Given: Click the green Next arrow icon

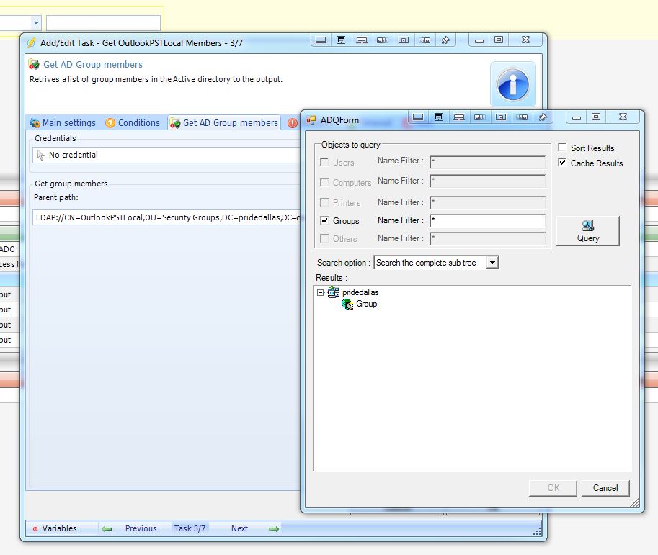Looking at the screenshot, I should tap(274, 528).
